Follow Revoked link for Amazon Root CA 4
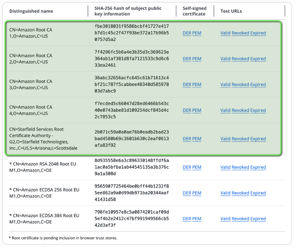The width and height of the screenshot is (295, 247). (x=241, y=110)
